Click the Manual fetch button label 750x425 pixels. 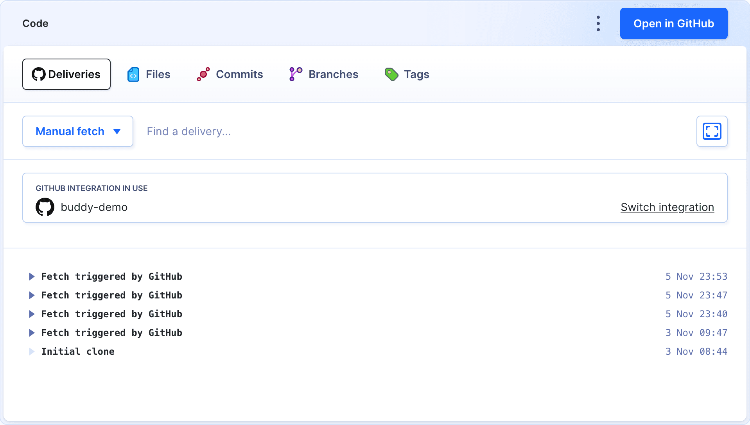coord(70,131)
